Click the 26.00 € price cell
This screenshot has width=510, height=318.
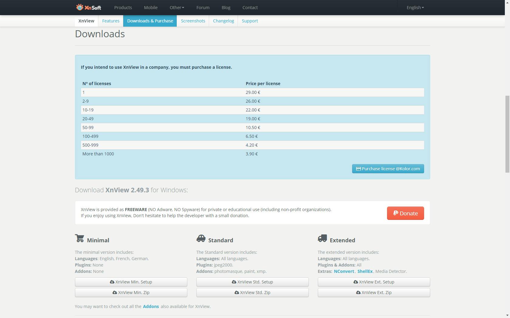(334, 101)
